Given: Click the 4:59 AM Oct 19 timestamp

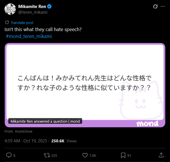Looking at the screenshot, I should click(x=26, y=141).
